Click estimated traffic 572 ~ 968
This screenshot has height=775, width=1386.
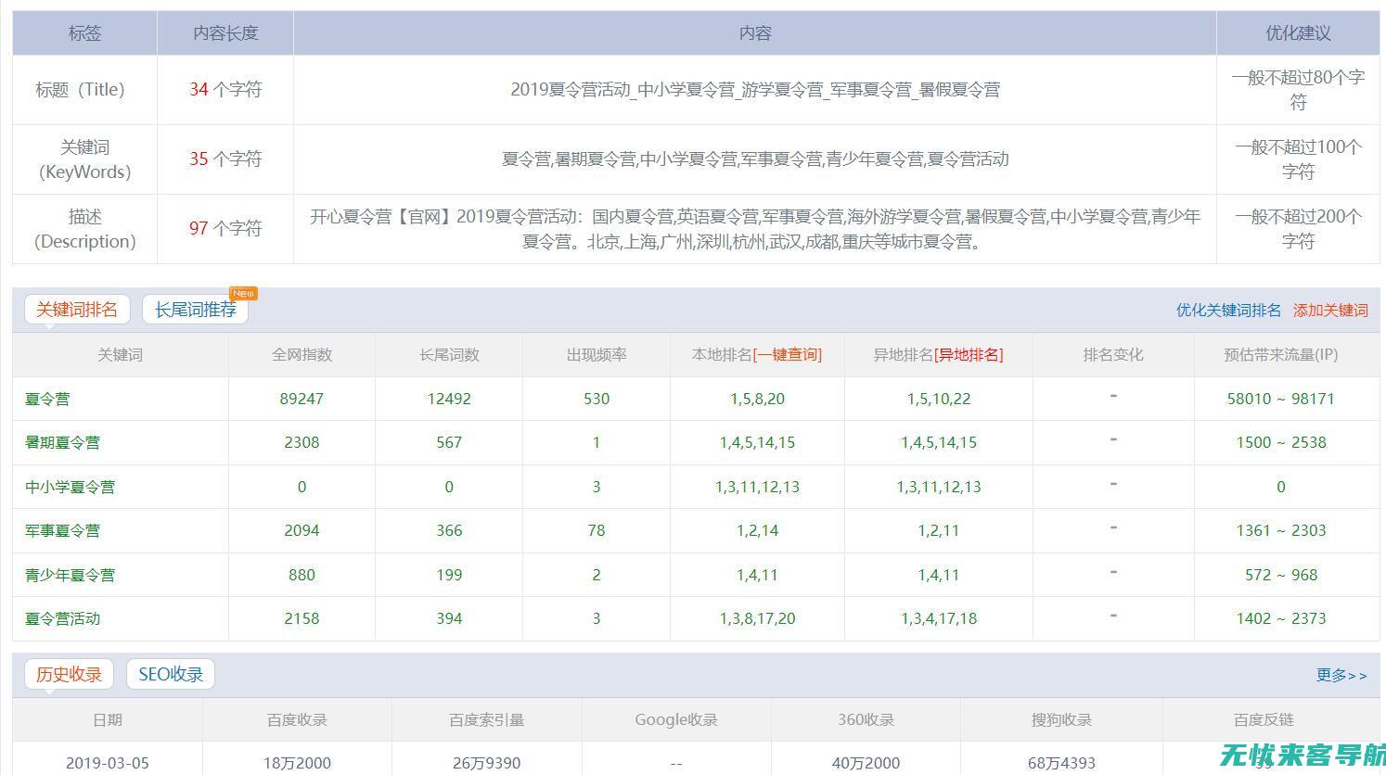1280,575
